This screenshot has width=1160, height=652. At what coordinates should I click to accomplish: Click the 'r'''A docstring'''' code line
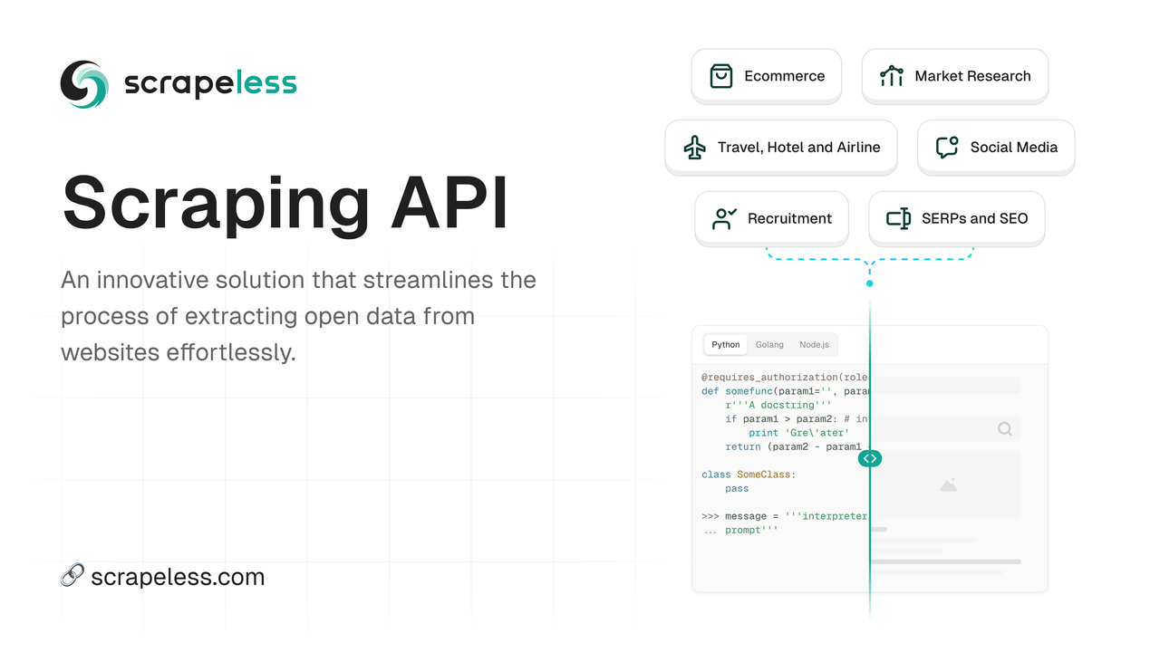pos(778,405)
